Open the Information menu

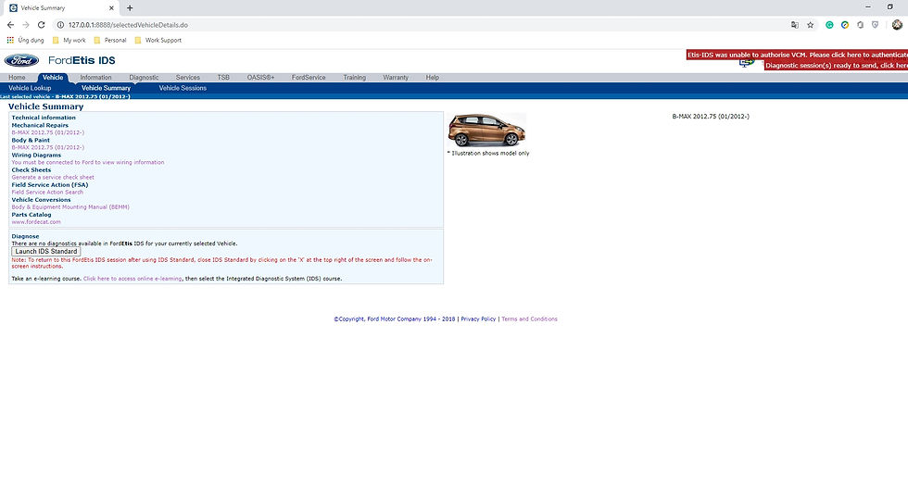click(95, 78)
